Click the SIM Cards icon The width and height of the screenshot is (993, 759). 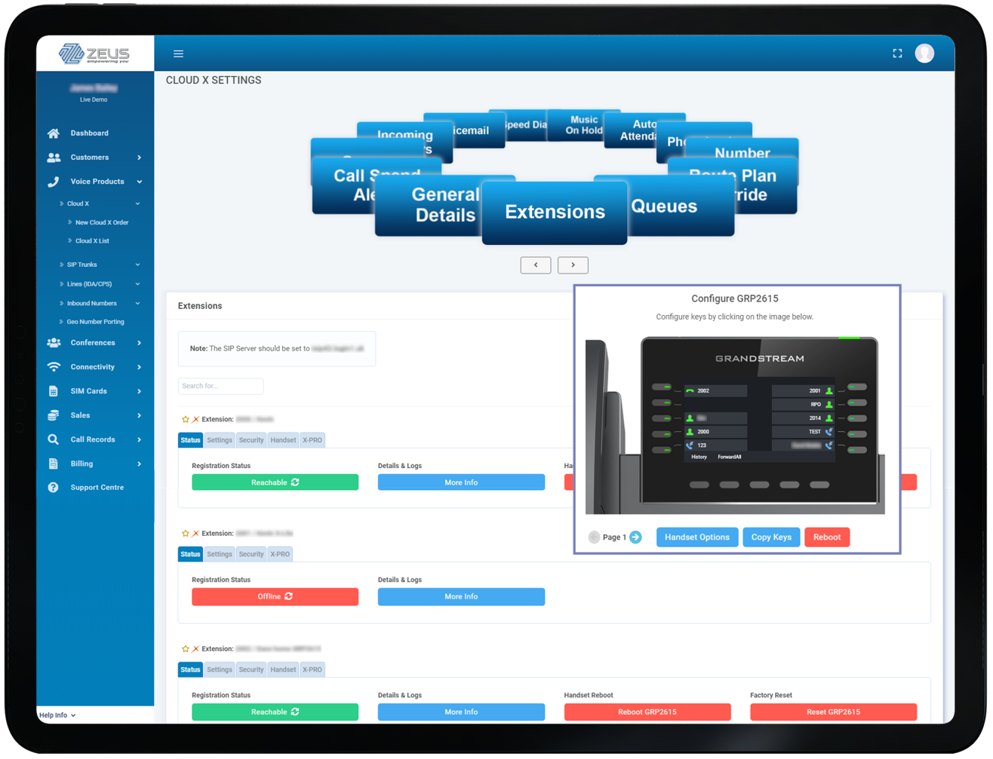(53, 391)
